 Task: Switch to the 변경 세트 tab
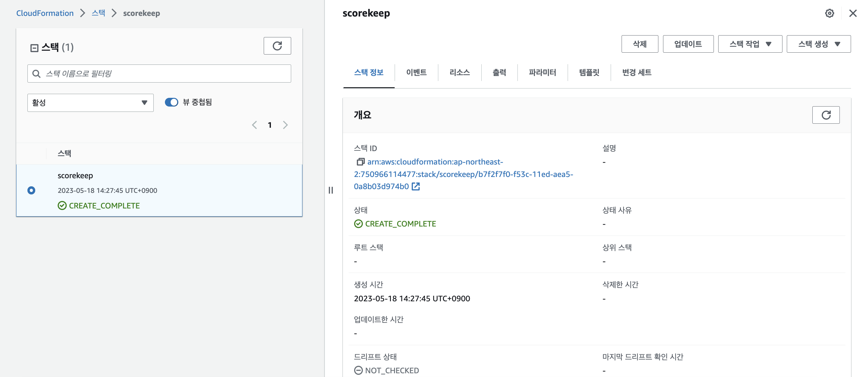pos(636,73)
